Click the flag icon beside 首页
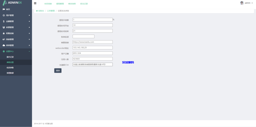 (x=4, y=9)
